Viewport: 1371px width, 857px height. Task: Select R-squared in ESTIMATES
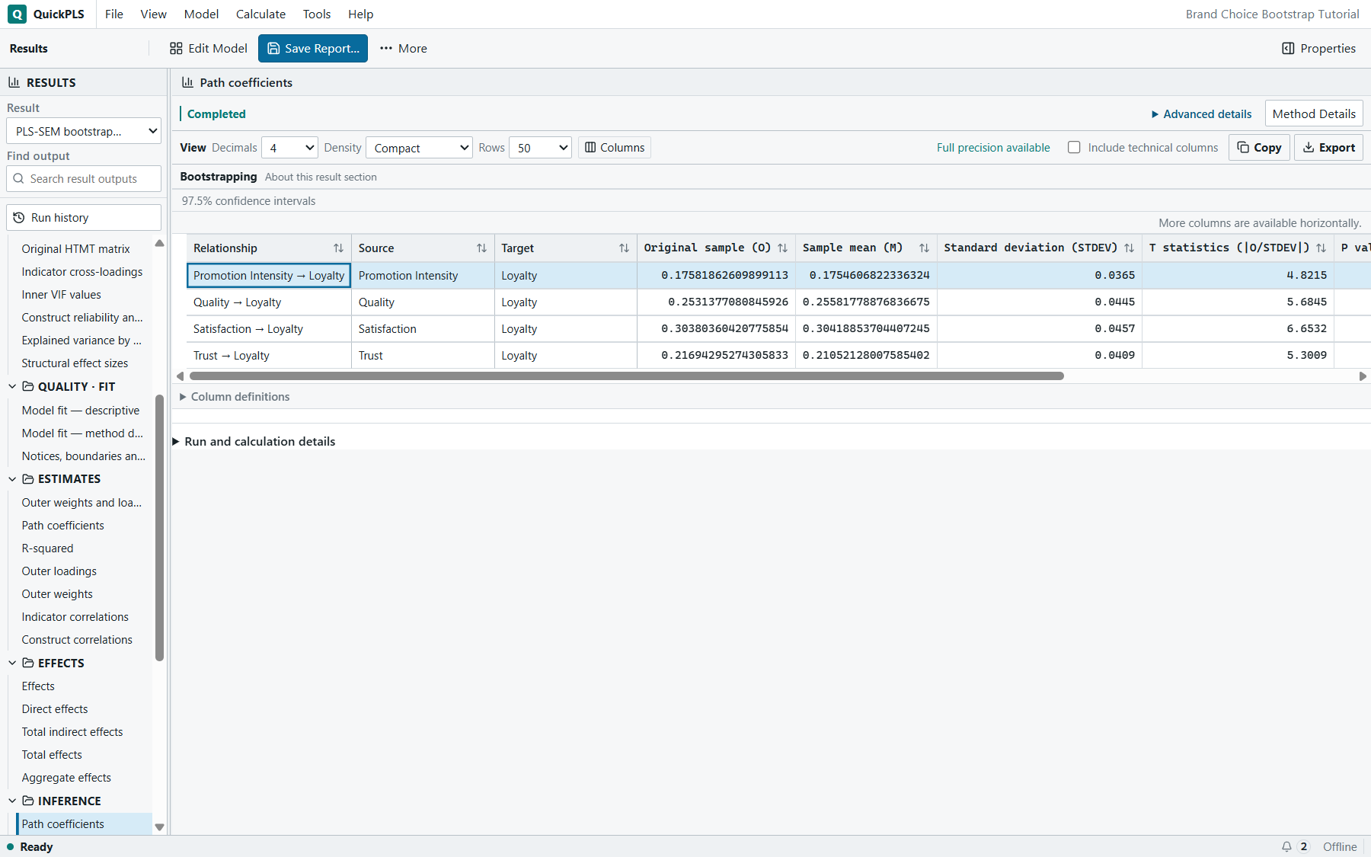47,548
